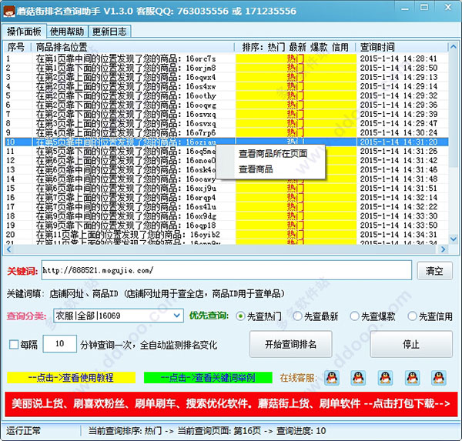The width and height of the screenshot is (462, 441).
Task: Select row 5 with product 16oothy
Action: [226, 95]
